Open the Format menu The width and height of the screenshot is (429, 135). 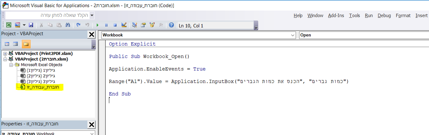click(x=403, y=15)
